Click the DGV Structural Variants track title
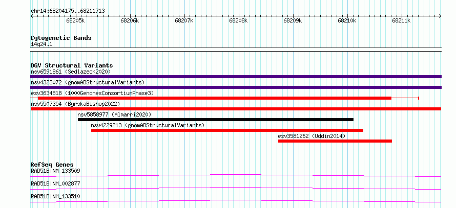Screen dimensions: 456x208 click(72, 65)
